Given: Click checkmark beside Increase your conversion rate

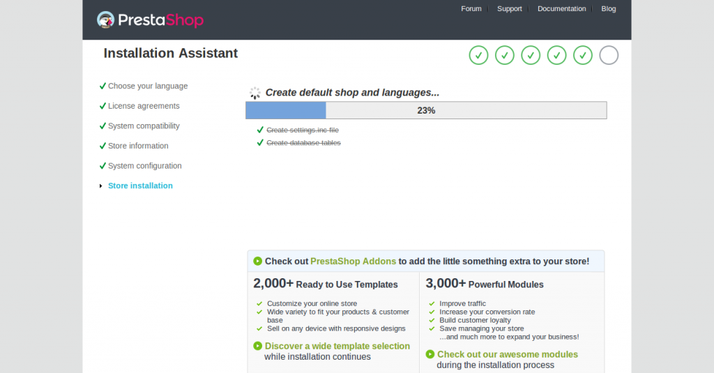Looking at the screenshot, I should (432, 312).
